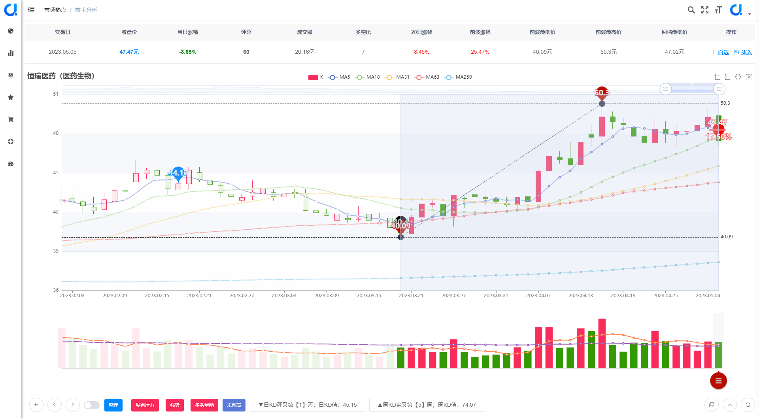Toggle MA63 line in legend
The width and height of the screenshot is (759, 419).
[427, 77]
